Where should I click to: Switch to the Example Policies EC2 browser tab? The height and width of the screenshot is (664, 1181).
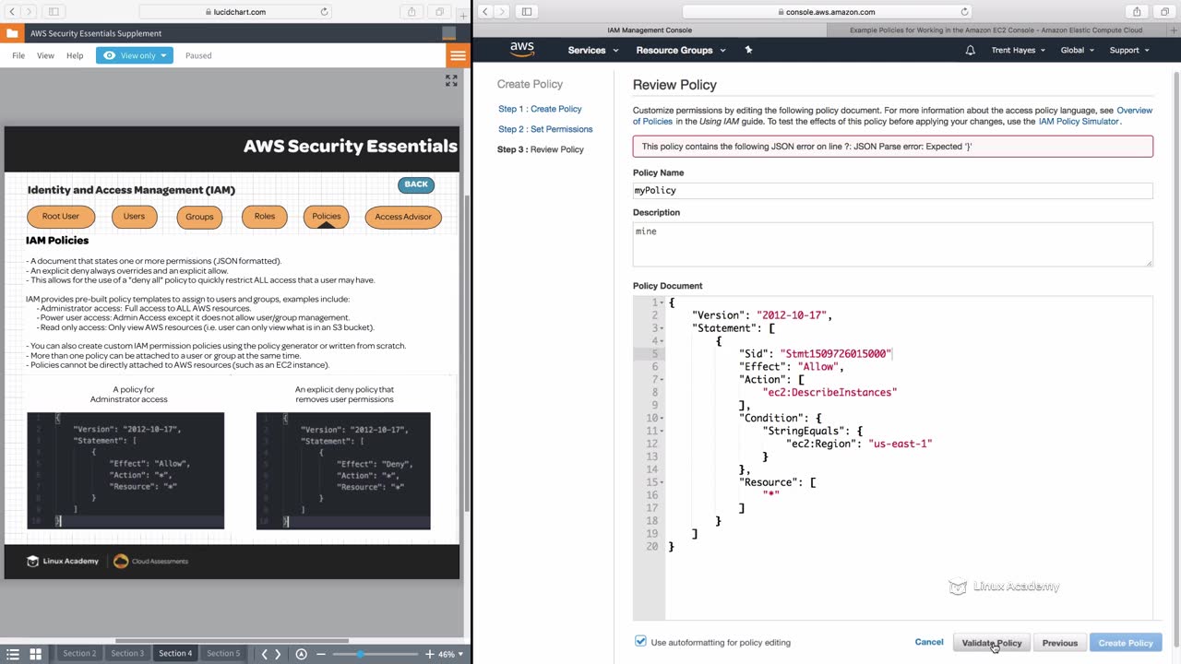click(996, 30)
